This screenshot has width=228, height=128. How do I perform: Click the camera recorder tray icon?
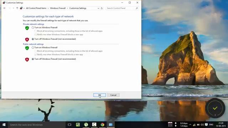[170, 124]
